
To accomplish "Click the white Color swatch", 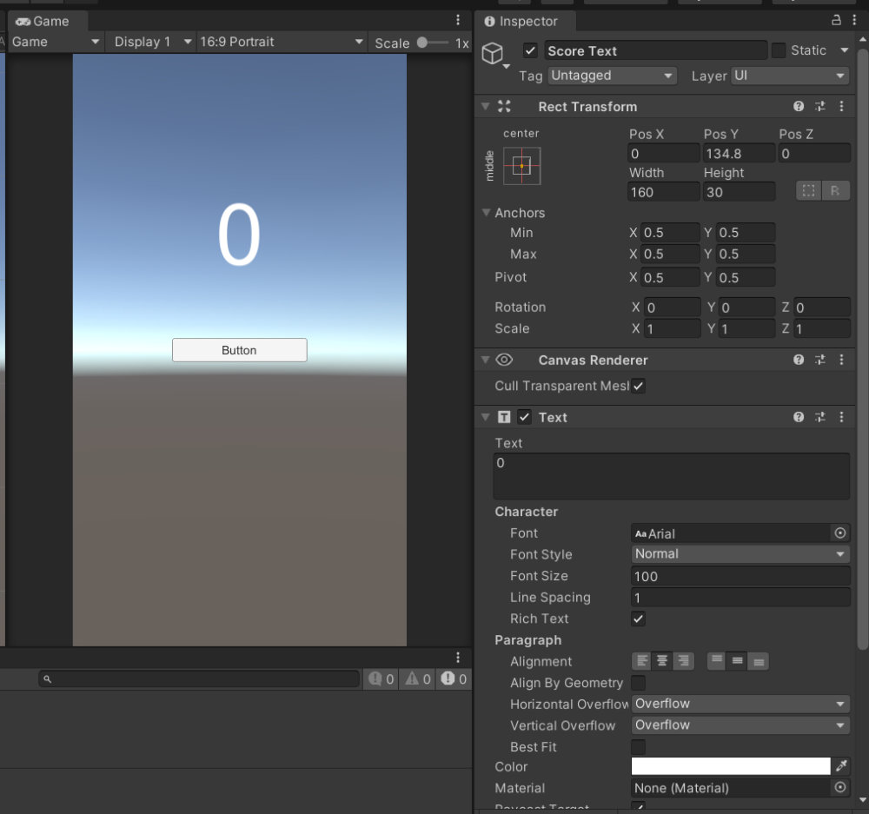I will pos(731,766).
